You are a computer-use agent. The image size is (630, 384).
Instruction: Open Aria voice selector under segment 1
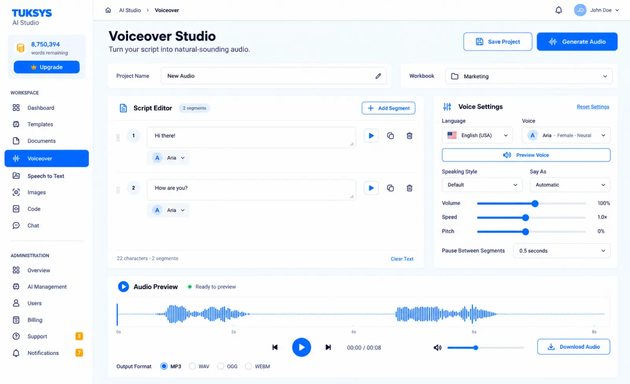[169, 158]
